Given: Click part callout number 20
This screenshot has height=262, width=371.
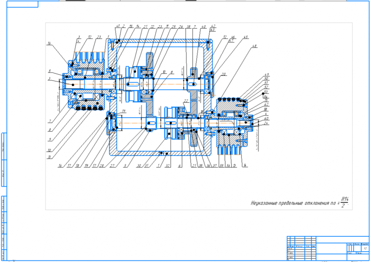Looking at the screenshot, I should (x=223, y=74).
